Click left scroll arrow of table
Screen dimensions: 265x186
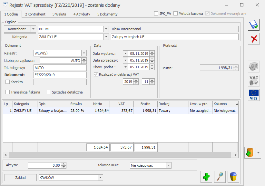[x=6, y=155]
